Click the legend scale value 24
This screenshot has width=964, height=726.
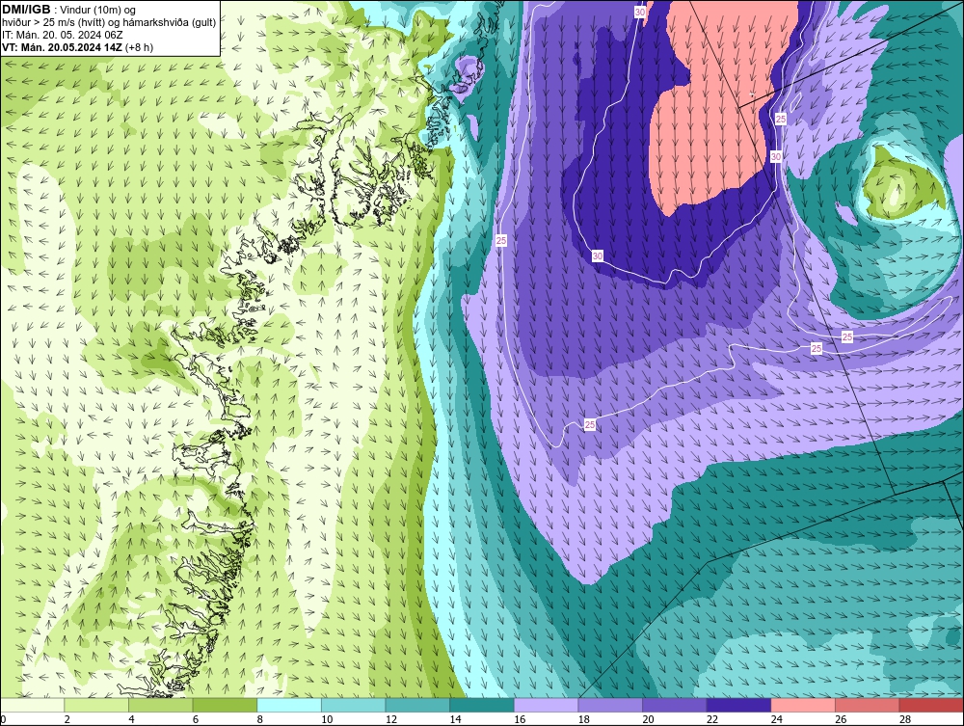(776, 719)
